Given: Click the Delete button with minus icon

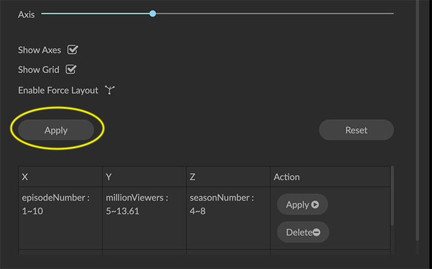Looking at the screenshot, I should pos(303,232).
